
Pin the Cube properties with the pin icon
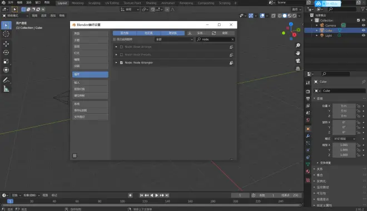[364, 82]
